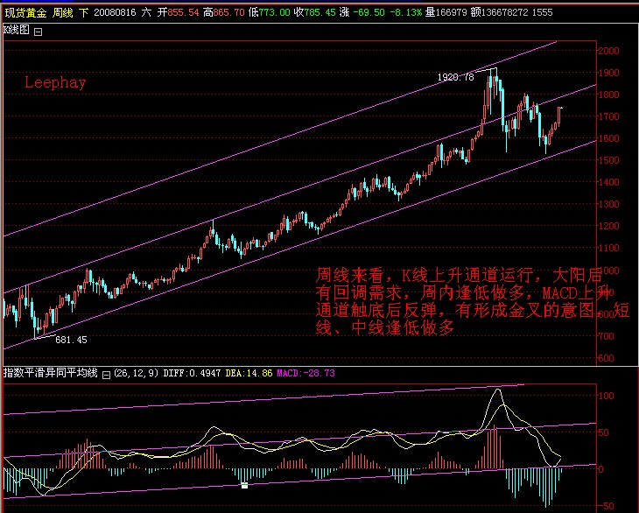Click the 1600 price axis label
Screen dimensions: 639x513
tap(608, 138)
